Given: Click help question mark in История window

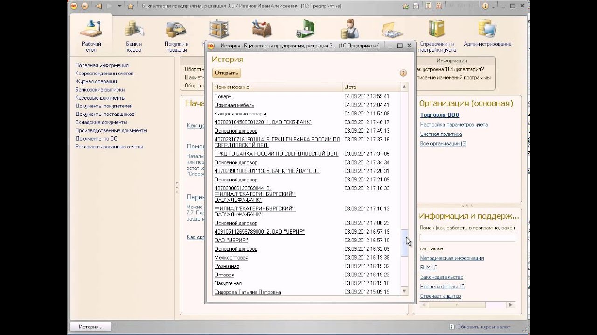Looking at the screenshot, I should point(403,73).
